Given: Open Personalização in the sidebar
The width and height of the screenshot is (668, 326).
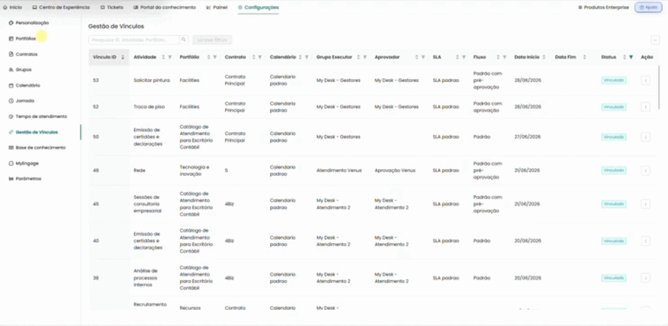Looking at the screenshot, I should 29,23.
